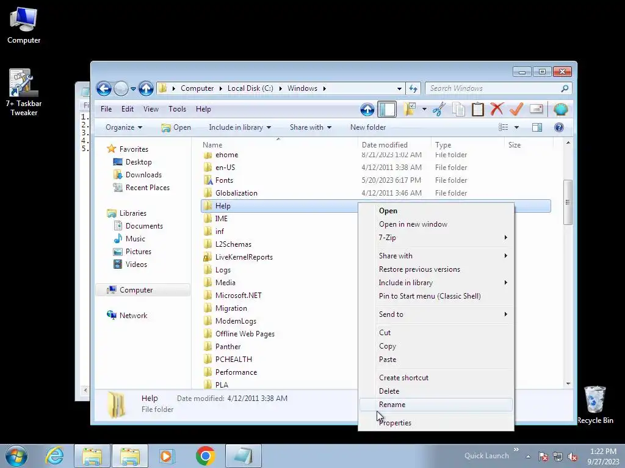The image size is (625, 468).
Task: Click the red X Delete toolbar icon
Action: [x=497, y=109]
